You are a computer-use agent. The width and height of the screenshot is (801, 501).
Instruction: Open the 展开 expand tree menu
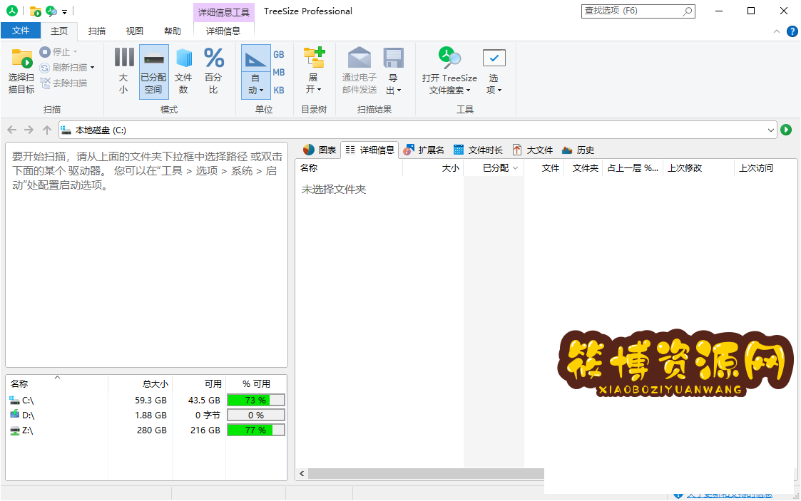[314, 71]
